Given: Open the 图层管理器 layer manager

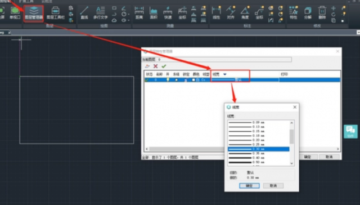Looking at the screenshot, I should tap(34, 13).
